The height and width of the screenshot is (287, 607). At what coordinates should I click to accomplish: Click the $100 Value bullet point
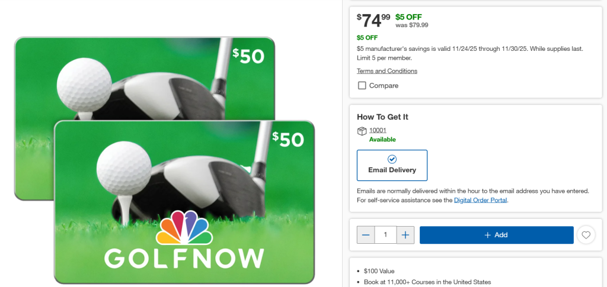[x=380, y=271]
